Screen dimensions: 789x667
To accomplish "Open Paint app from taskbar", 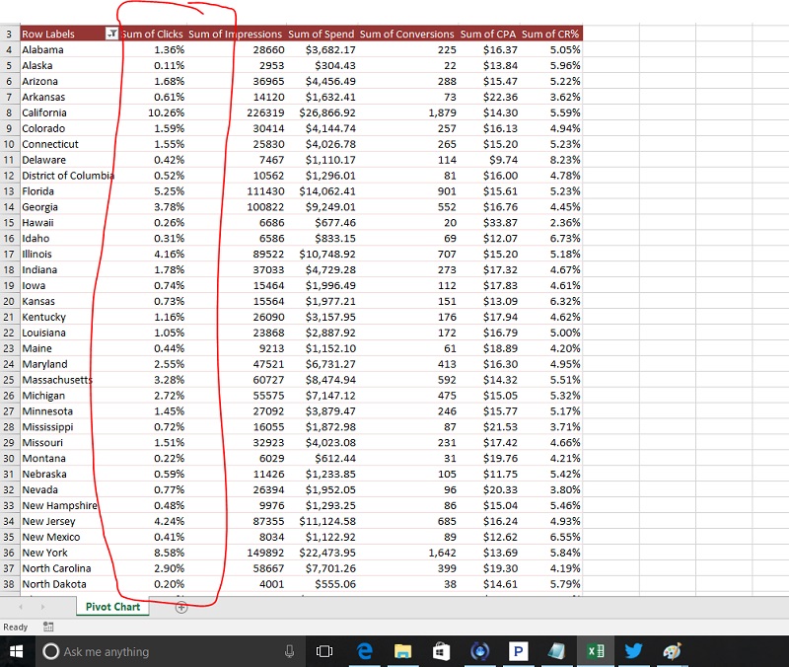I will pos(672,651).
